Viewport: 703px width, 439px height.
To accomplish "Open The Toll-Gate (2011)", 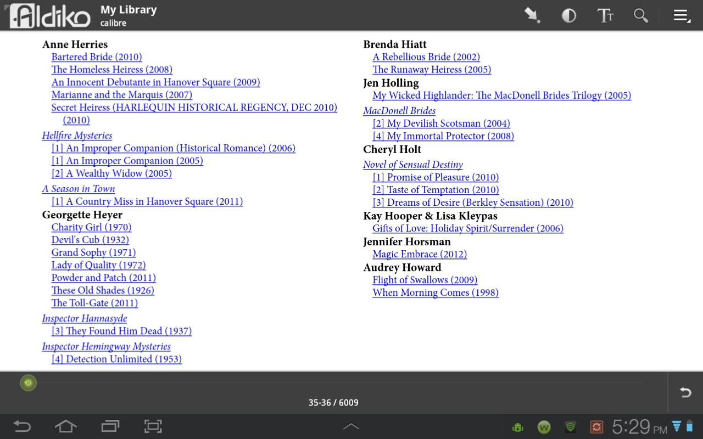I will 95,303.
